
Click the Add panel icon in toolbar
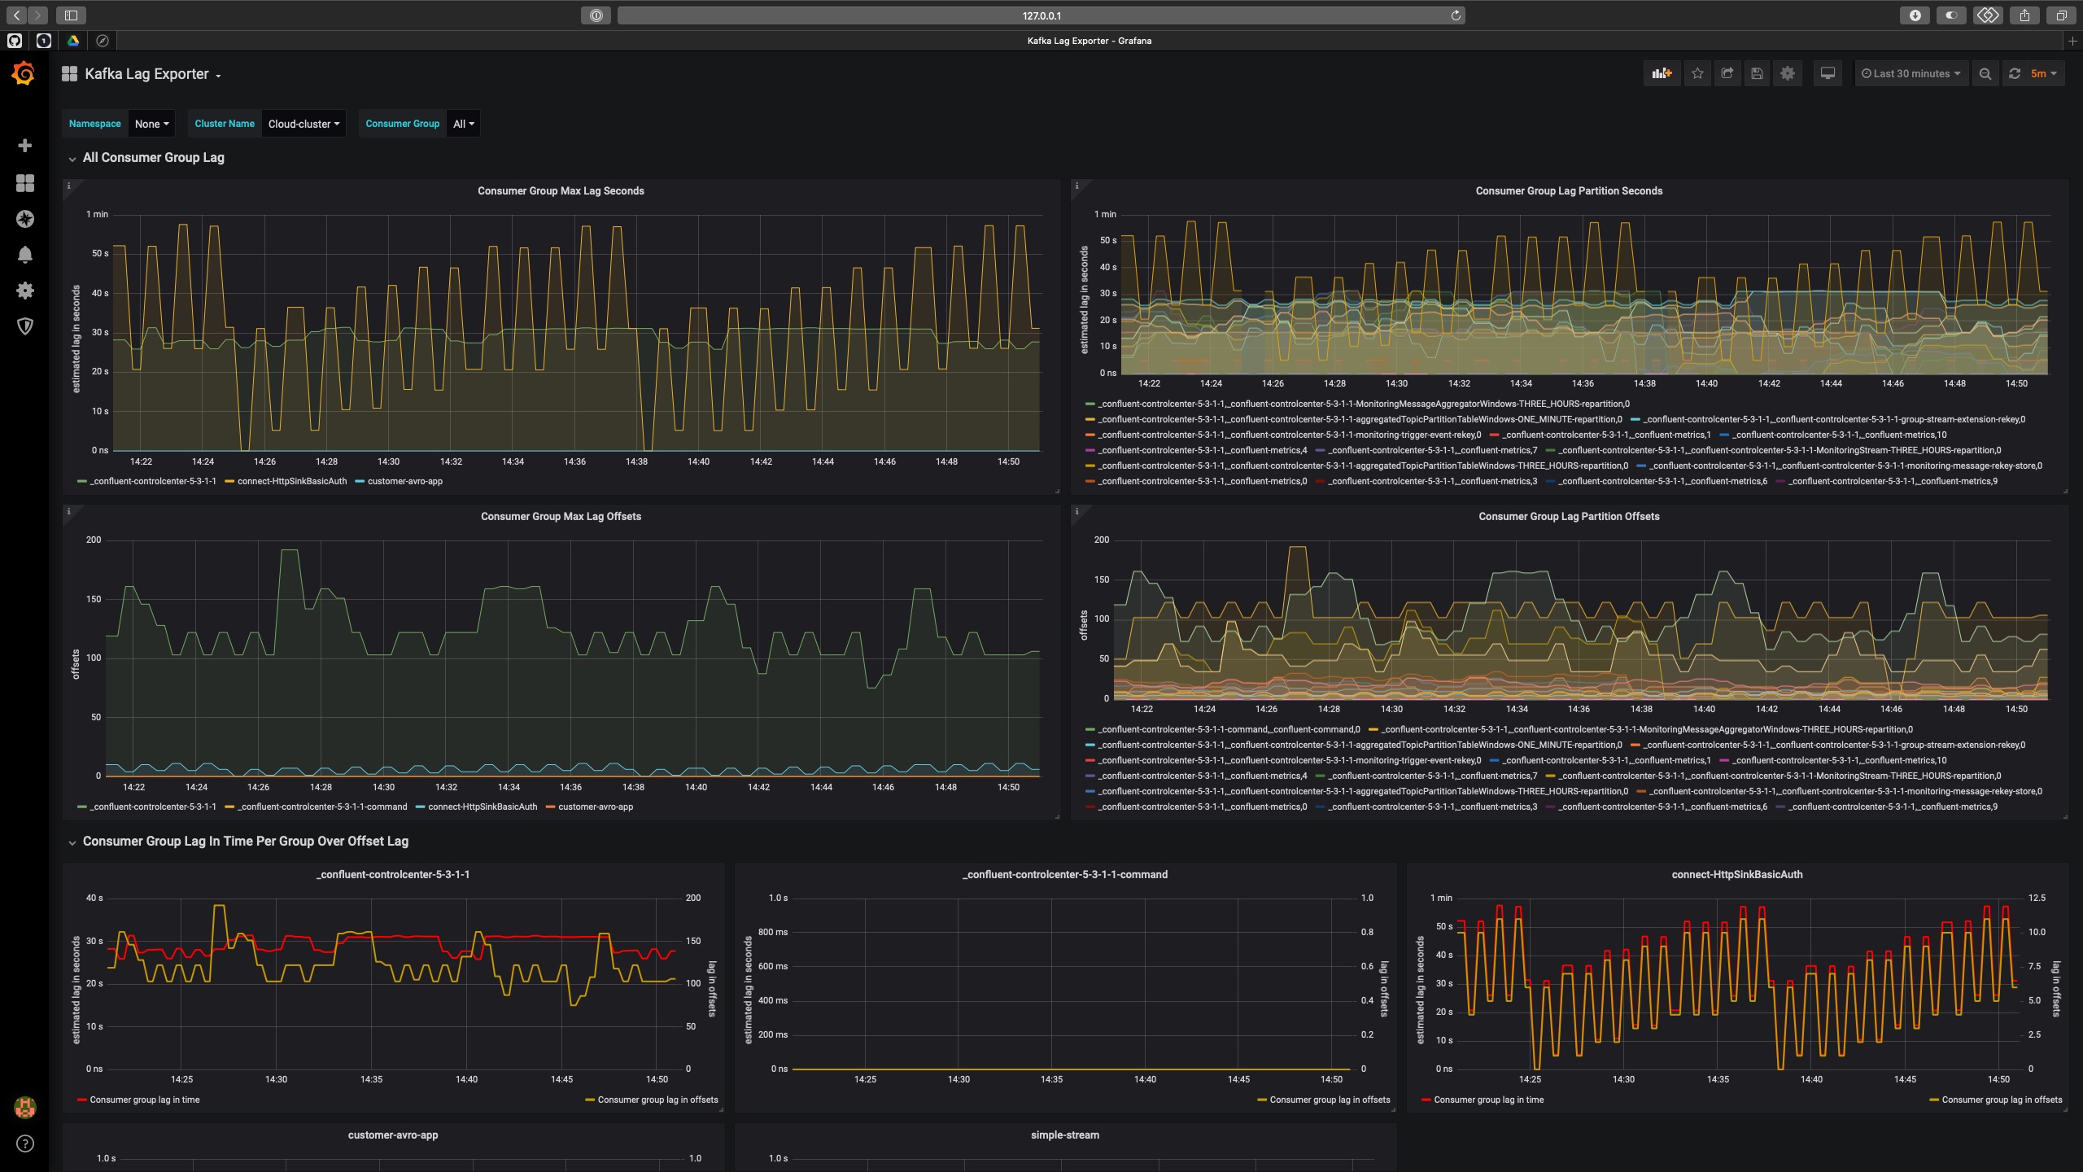click(1661, 73)
